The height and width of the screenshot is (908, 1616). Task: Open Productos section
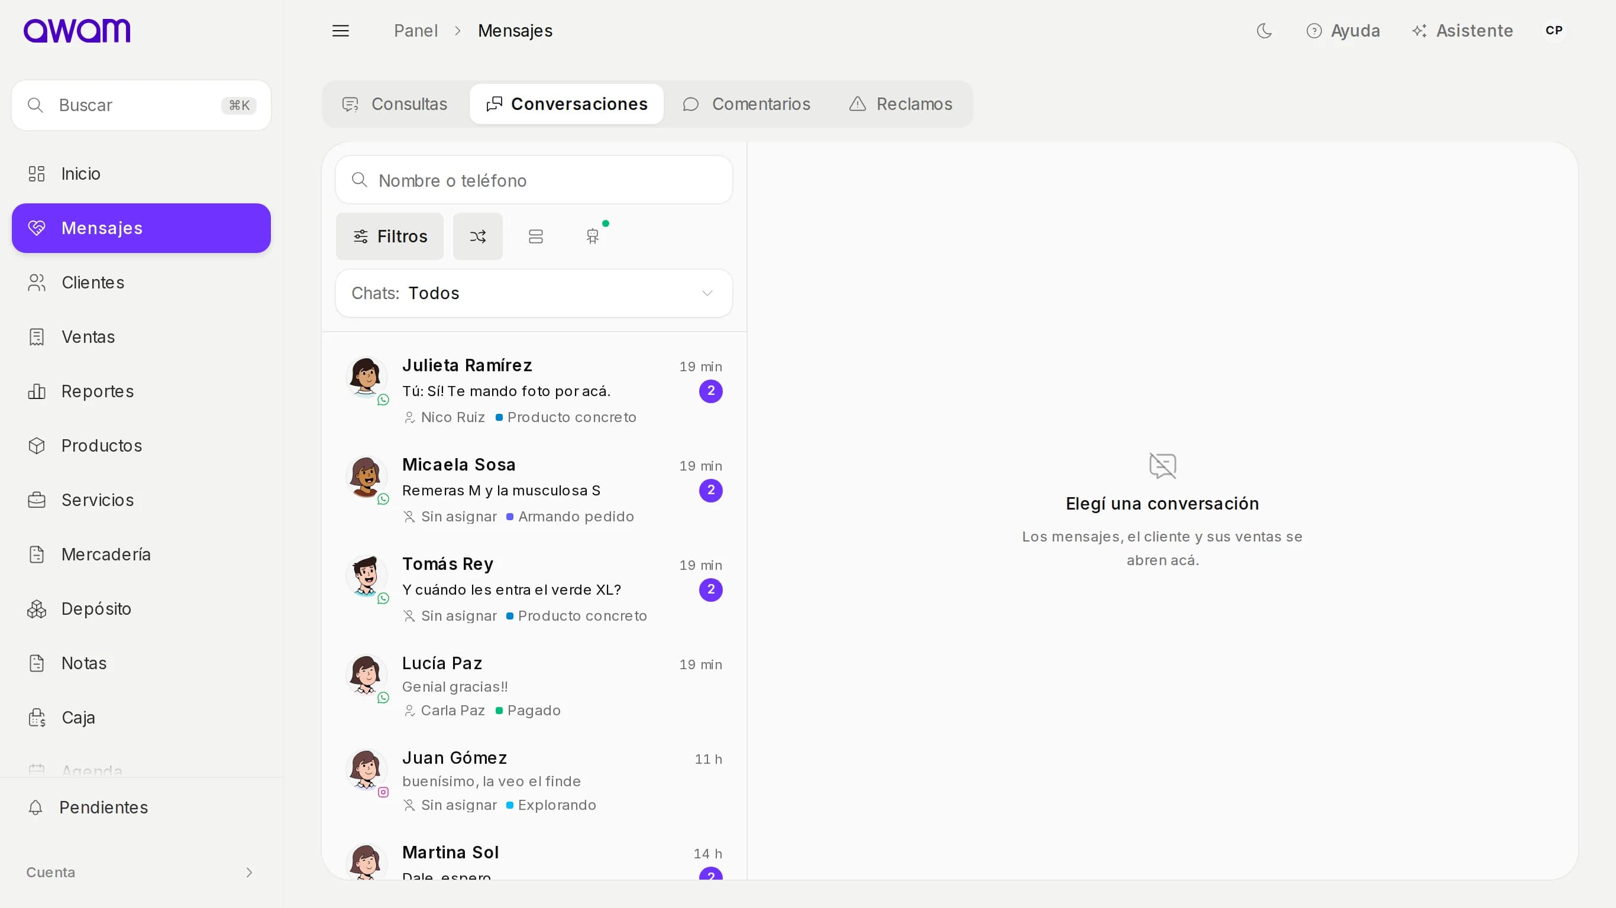pyautogui.click(x=141, y=446)
